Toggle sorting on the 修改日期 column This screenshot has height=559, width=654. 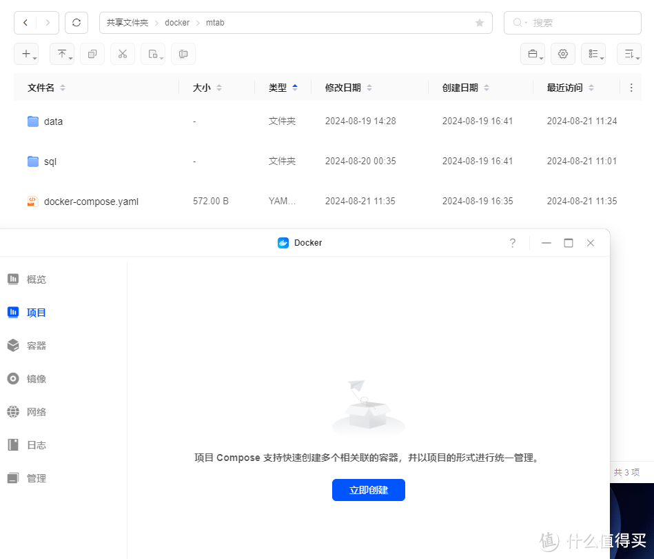pyautogui.click(x=369, y=88)
